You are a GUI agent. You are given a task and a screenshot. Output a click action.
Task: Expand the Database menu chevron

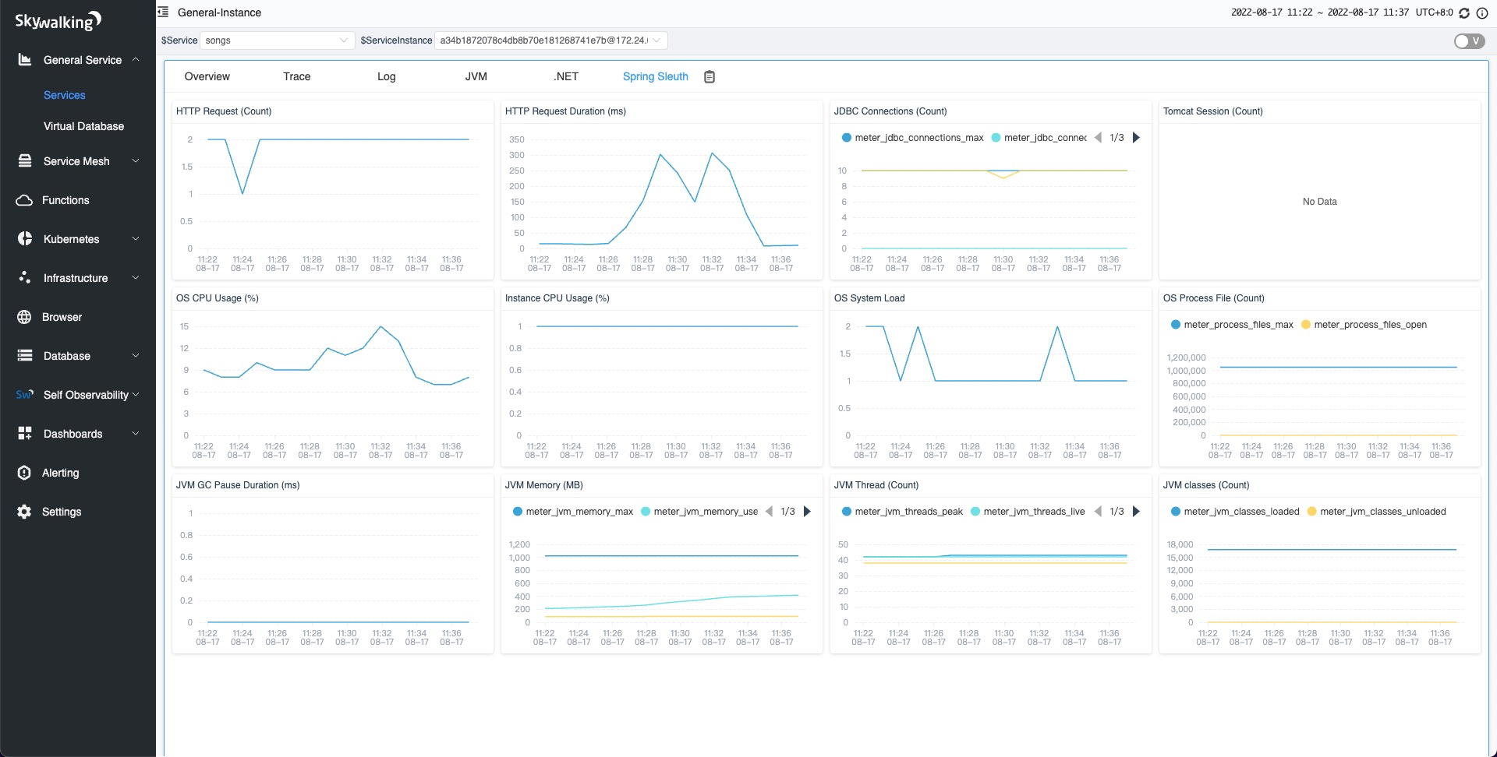[136, 355]
